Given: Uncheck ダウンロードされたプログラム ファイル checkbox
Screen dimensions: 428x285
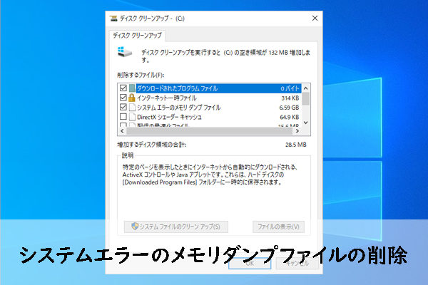Looking at the screenshot, I should pos(123,88).
